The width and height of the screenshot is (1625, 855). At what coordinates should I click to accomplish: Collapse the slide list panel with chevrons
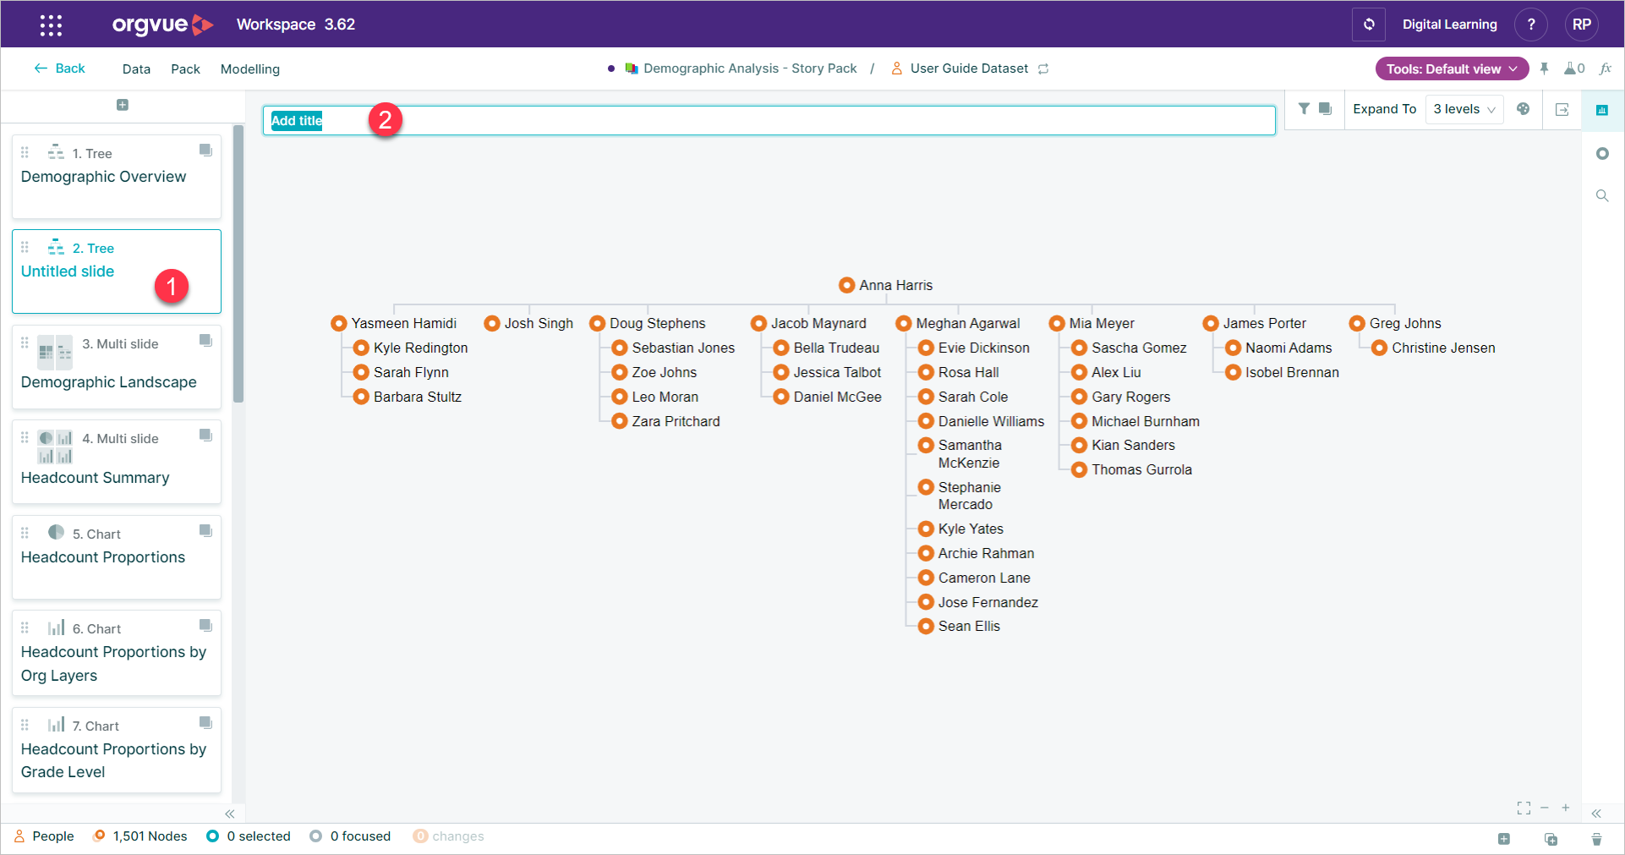tap(229, 814)
